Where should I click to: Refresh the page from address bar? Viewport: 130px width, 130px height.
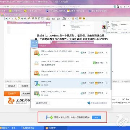tap(118, 6)
